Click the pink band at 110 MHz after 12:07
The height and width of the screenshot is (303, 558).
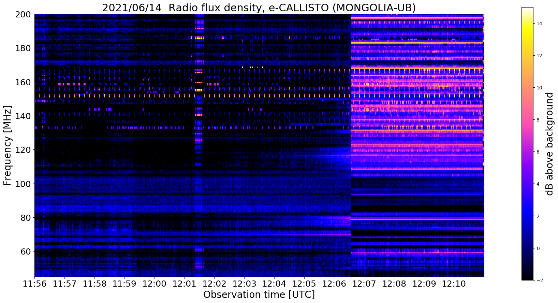tap(417, 169)
